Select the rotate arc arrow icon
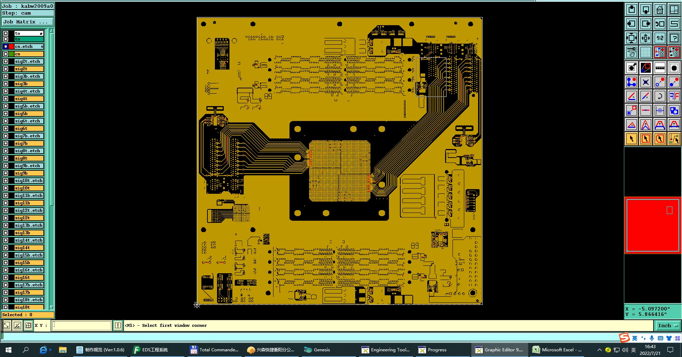The height and width of the screenshot is (357, 682). tap(660, 96)
